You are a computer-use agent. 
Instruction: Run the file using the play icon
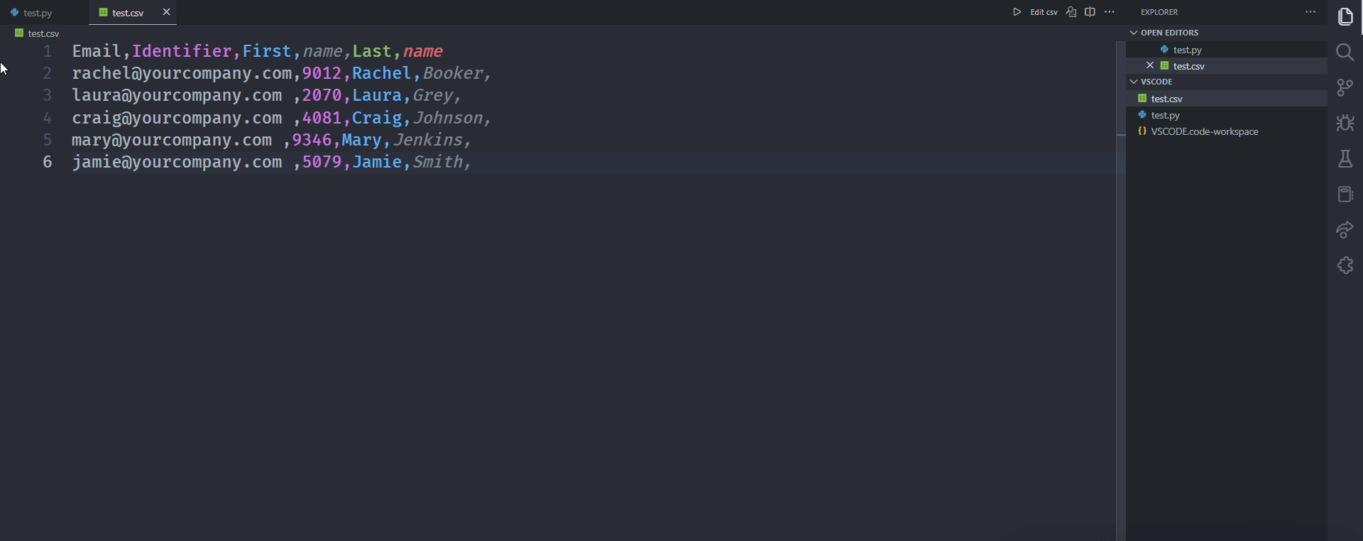pos(1017,12)
